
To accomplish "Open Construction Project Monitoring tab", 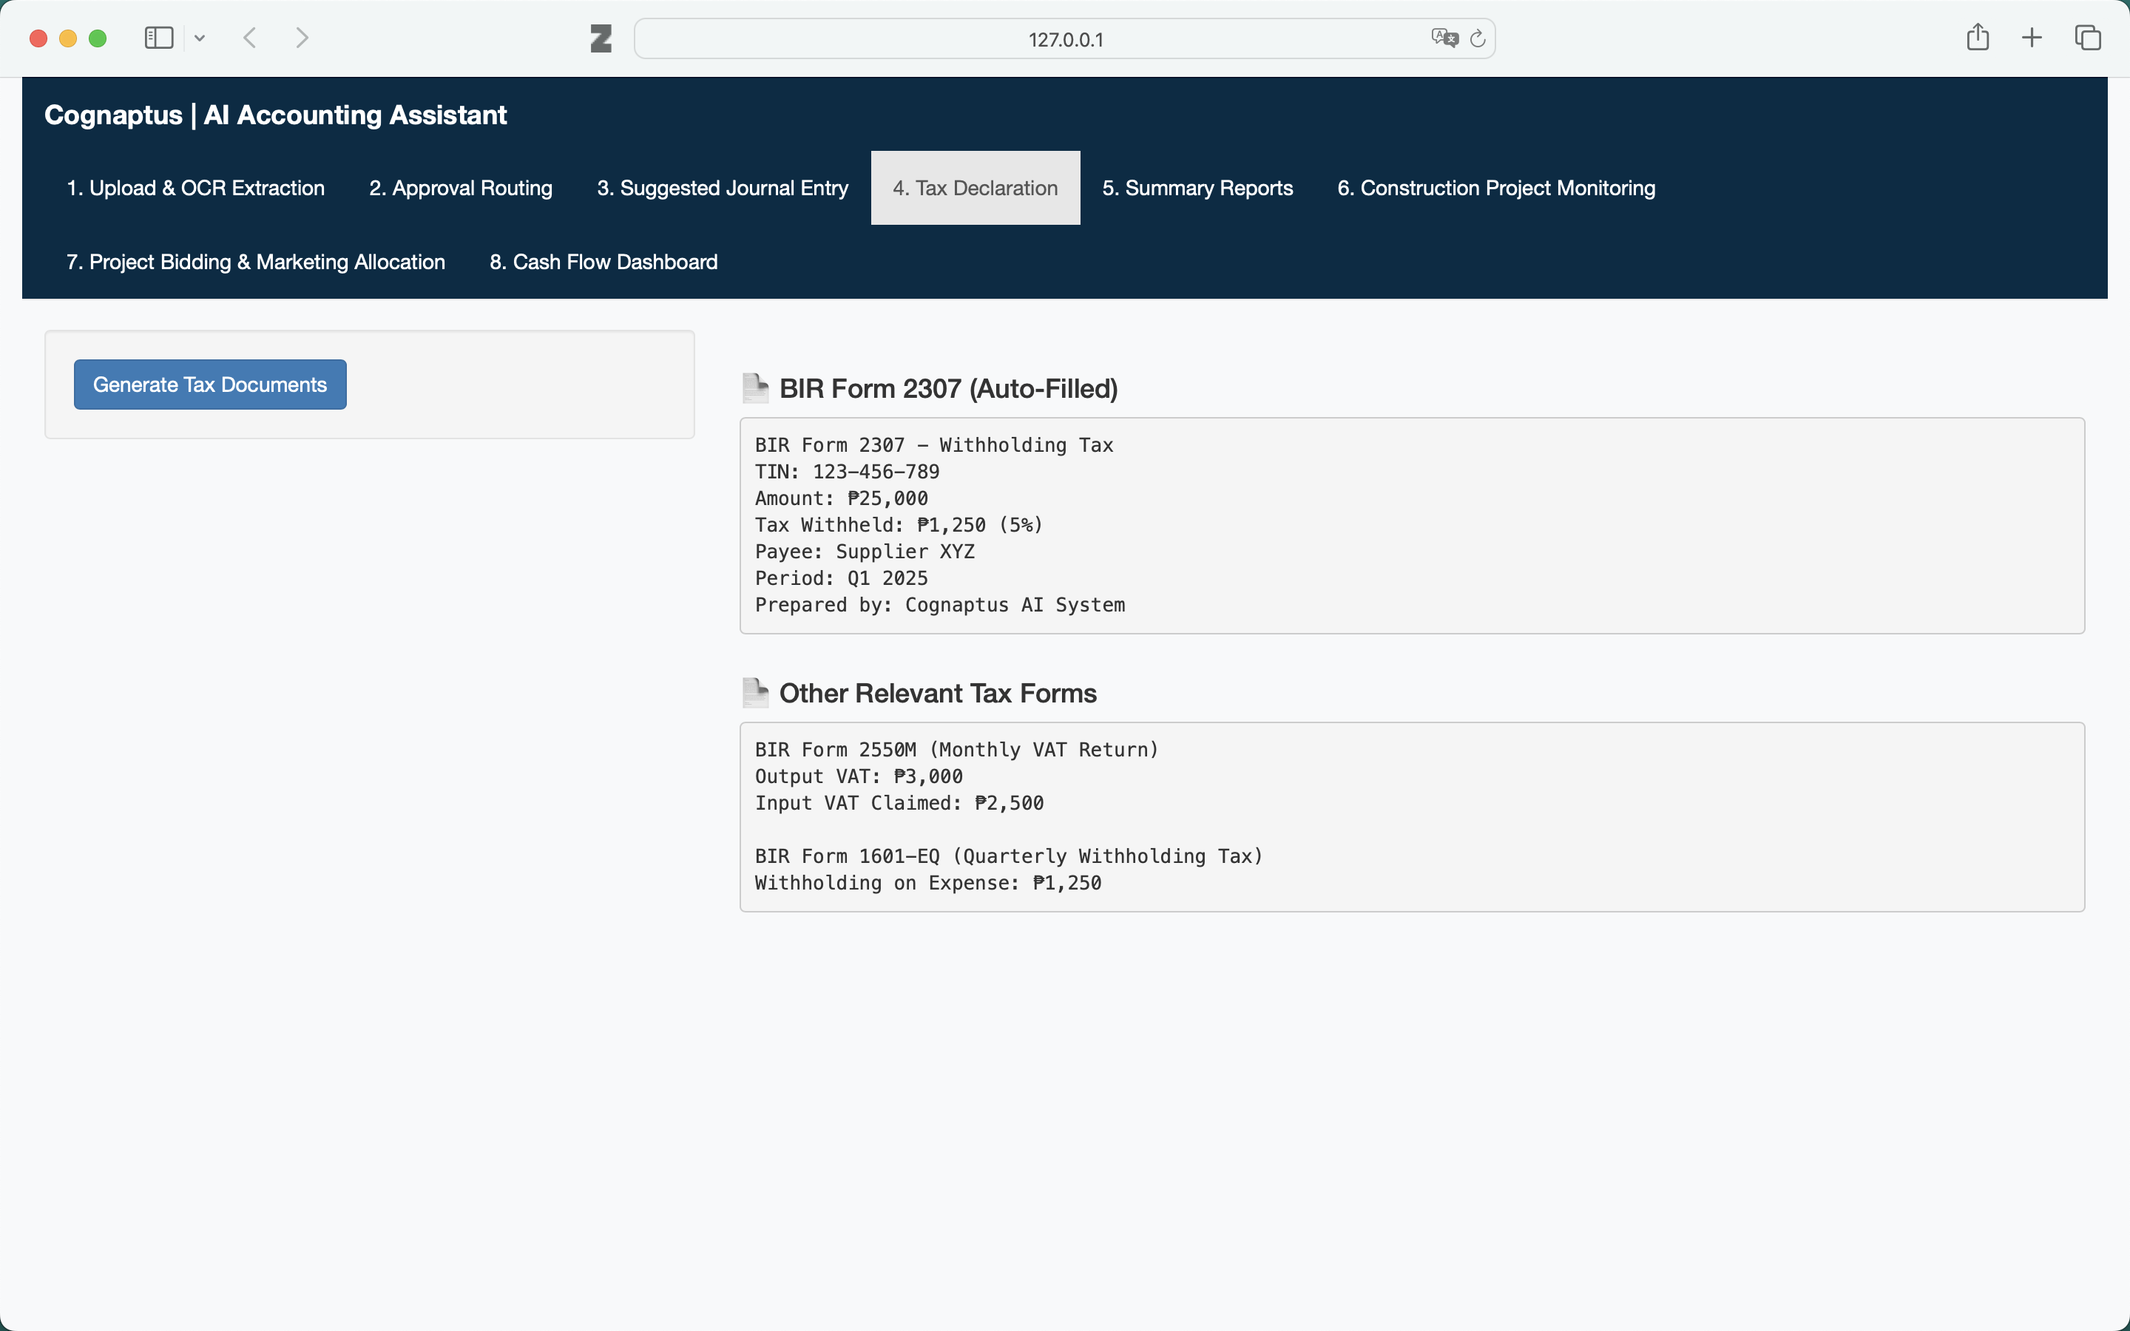I will [x=1496, y=188].
